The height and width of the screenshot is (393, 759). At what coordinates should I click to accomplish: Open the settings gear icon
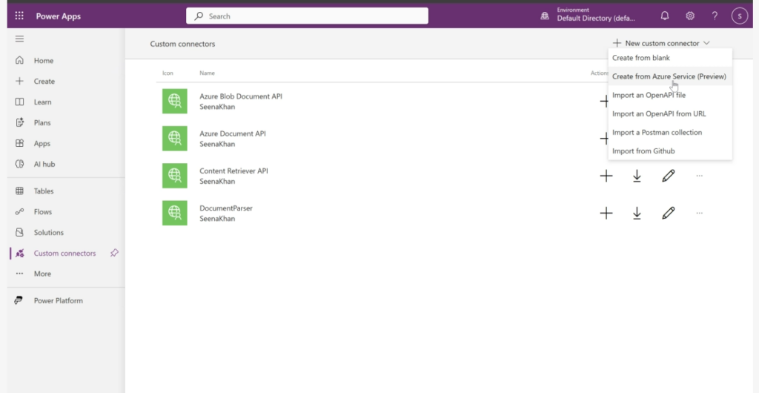(x=690, y=16)
